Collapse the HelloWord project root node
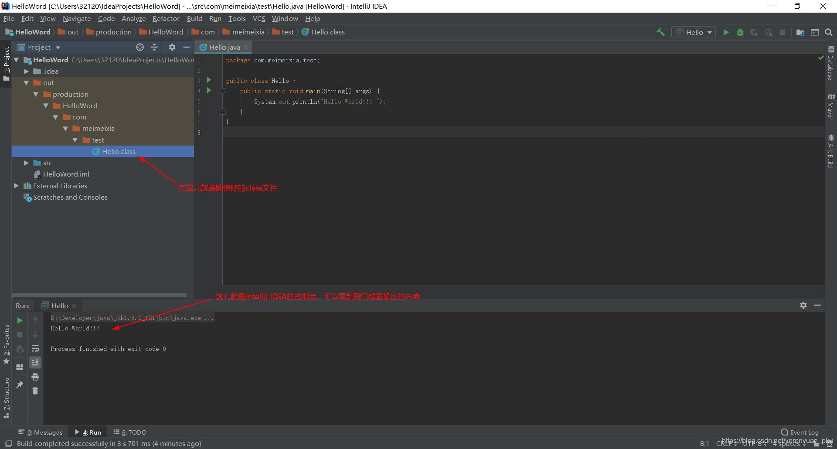Screen dimensions: 837x449 coord(16,60)
